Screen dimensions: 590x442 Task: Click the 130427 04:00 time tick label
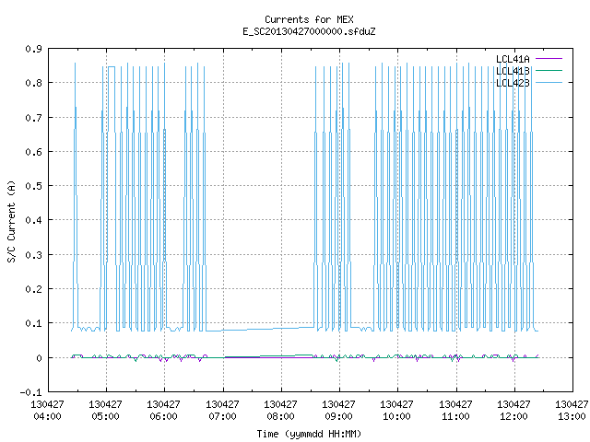pyautogui.click(x=47, y=410)
